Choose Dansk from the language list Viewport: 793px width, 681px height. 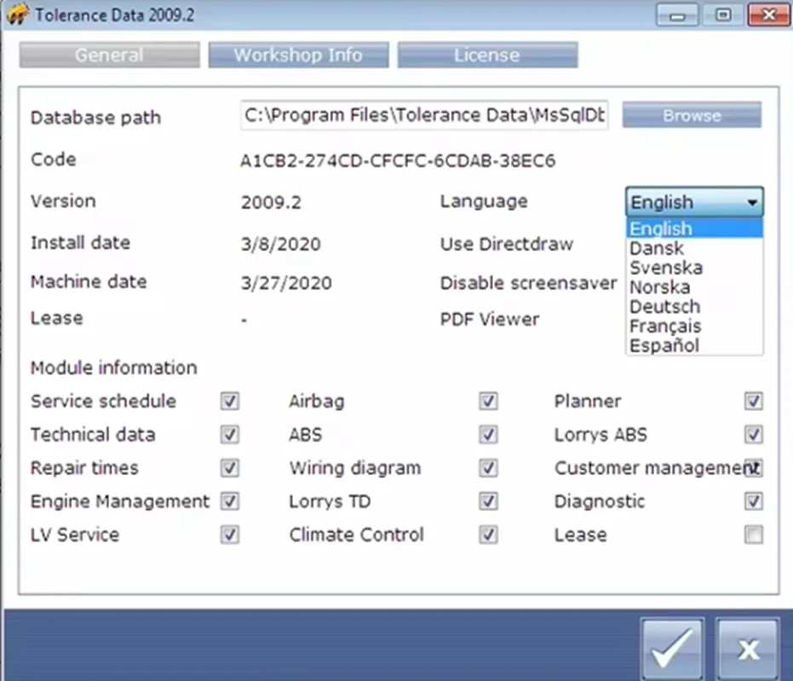(x=694, y=249)
